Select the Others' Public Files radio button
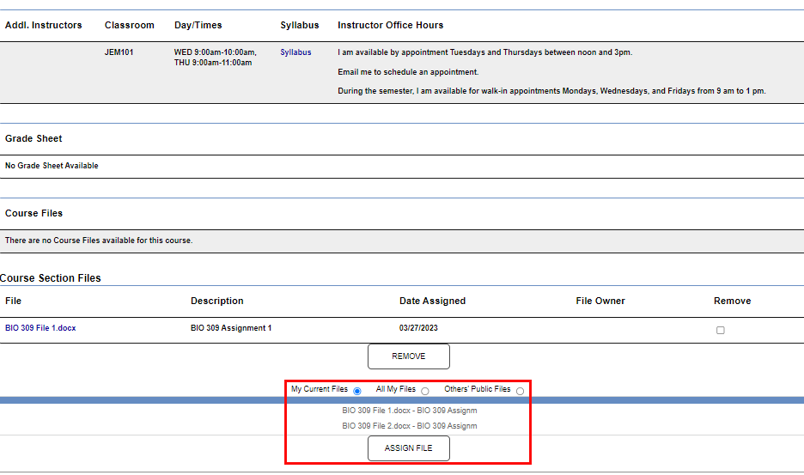Viewport: 804px width, 475px height. [520, 391]
